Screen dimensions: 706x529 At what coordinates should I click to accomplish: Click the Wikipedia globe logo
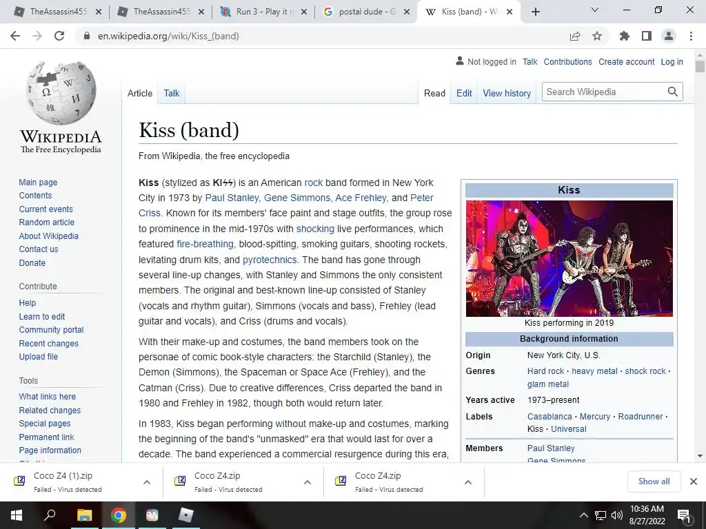[x=61, y=93]
